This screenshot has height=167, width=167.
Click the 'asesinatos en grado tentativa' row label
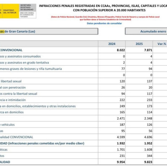[x=24, y=63]
